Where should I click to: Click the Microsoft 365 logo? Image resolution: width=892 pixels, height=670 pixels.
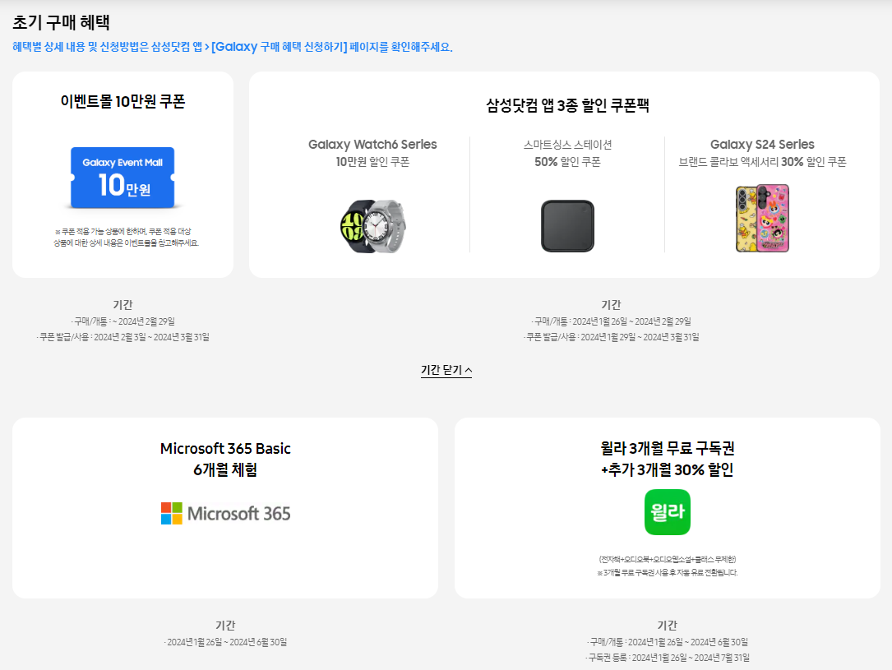tap(224, 513)
